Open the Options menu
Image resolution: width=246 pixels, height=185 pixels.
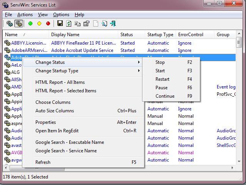tap(61, 15)
